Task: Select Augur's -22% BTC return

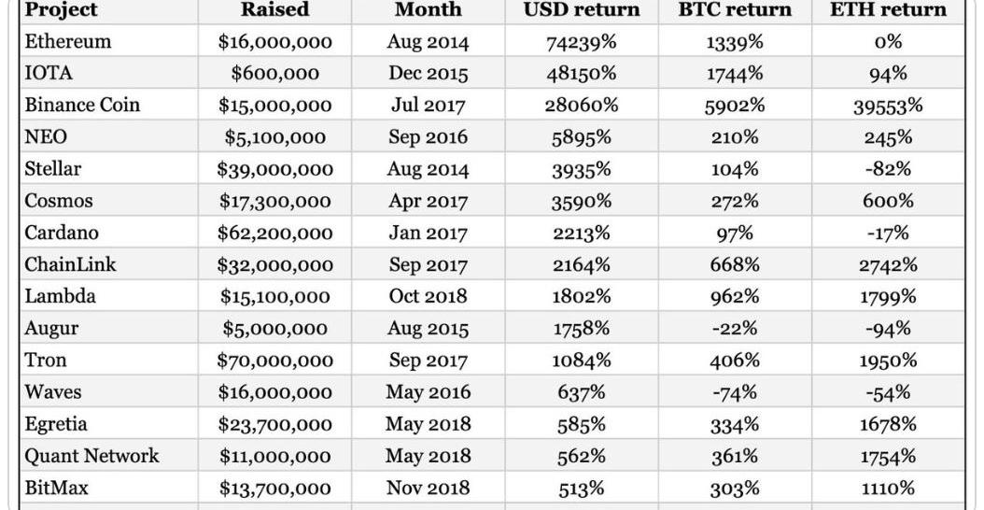Action: [734, 329]
